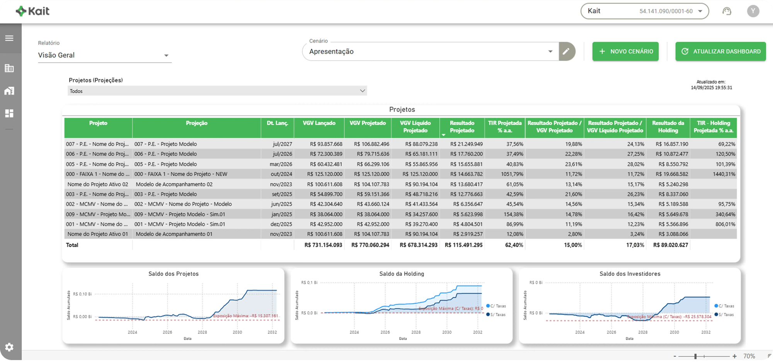The height and width of the screenshot is (362, 773).
Task: Click the Novo Cenário button
Action: click(625, 51)
